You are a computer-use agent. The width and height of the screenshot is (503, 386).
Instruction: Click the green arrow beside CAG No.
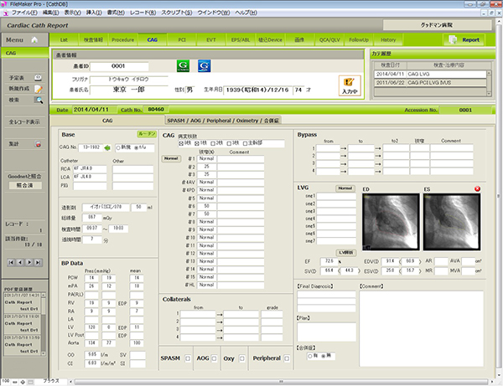[x=107, y=147]
